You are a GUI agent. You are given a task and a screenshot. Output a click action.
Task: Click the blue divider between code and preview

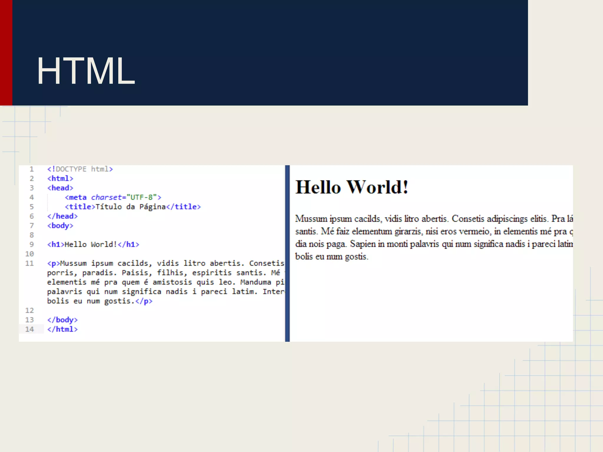287,253
